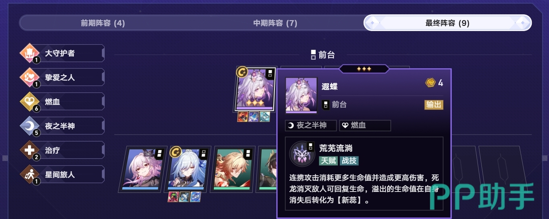Click the 燃血 trait icon in sidebar
This screenshot has width=549, height=219.
(30, 102)
